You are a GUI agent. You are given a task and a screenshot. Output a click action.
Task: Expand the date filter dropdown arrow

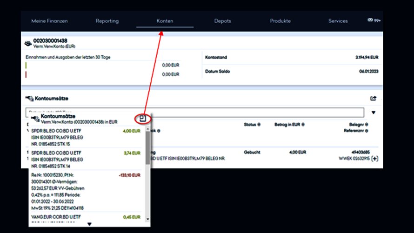(x=374, y=113)
